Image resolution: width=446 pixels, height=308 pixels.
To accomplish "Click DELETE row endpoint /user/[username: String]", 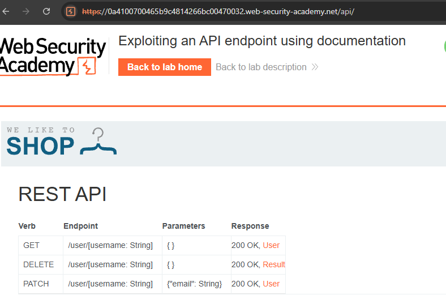I will tap(110, 265).
